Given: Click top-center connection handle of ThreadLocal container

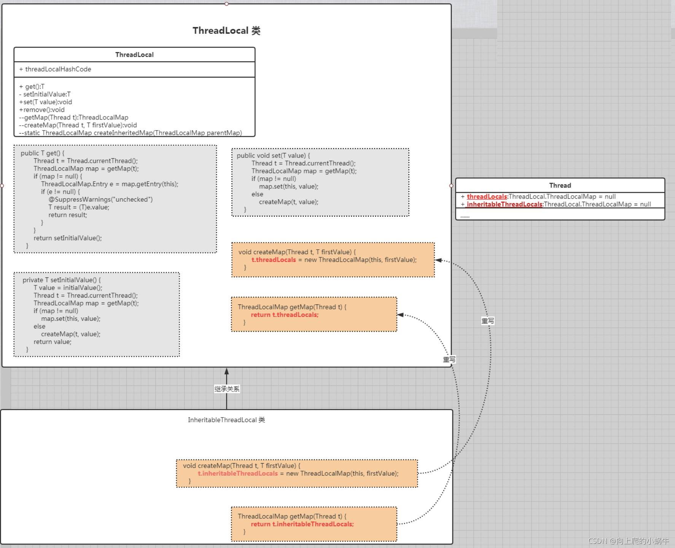Looking at the screenshot, I should pos(226,4).
